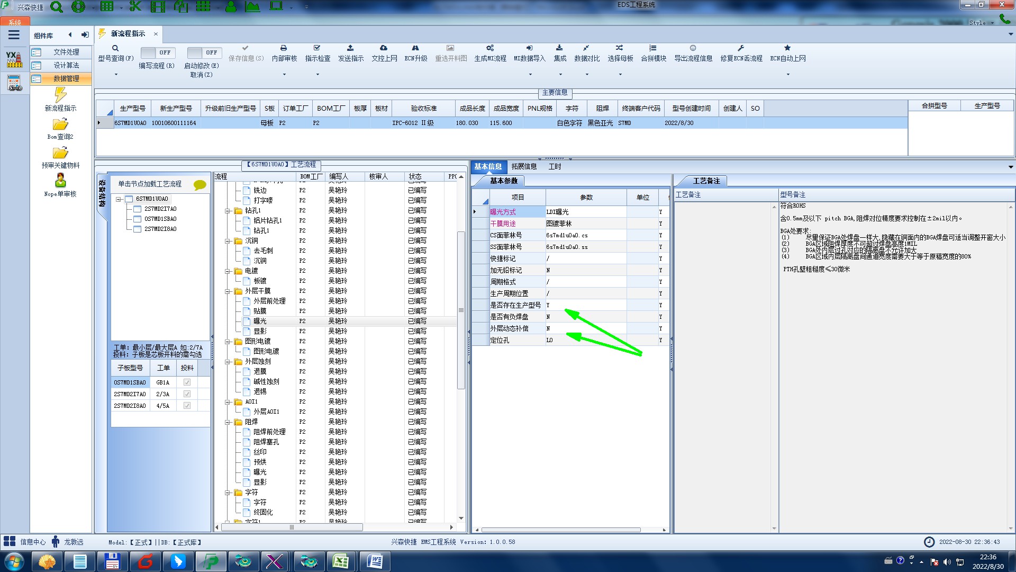Select the 新流程指示 document tab

click(128, 34)
